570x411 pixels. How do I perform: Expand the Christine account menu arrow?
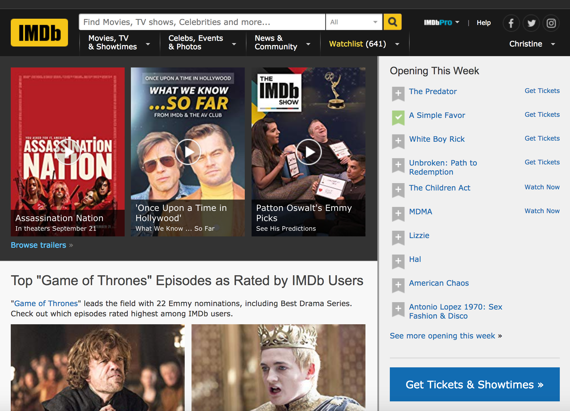pos(553,44)
